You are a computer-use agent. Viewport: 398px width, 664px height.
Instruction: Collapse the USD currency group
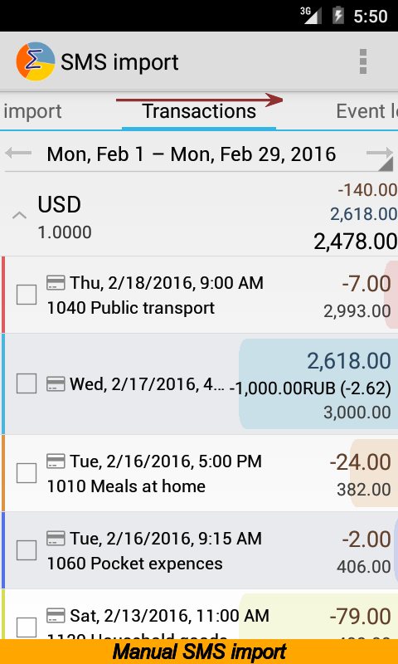pyautogui.click(x=19, y=216)
